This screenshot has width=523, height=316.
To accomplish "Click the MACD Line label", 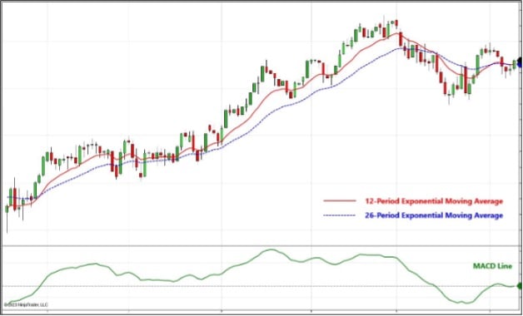I will [x=492, y=266].
